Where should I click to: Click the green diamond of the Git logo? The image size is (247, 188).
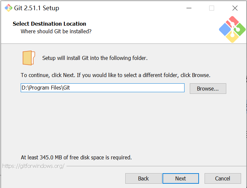239,30
